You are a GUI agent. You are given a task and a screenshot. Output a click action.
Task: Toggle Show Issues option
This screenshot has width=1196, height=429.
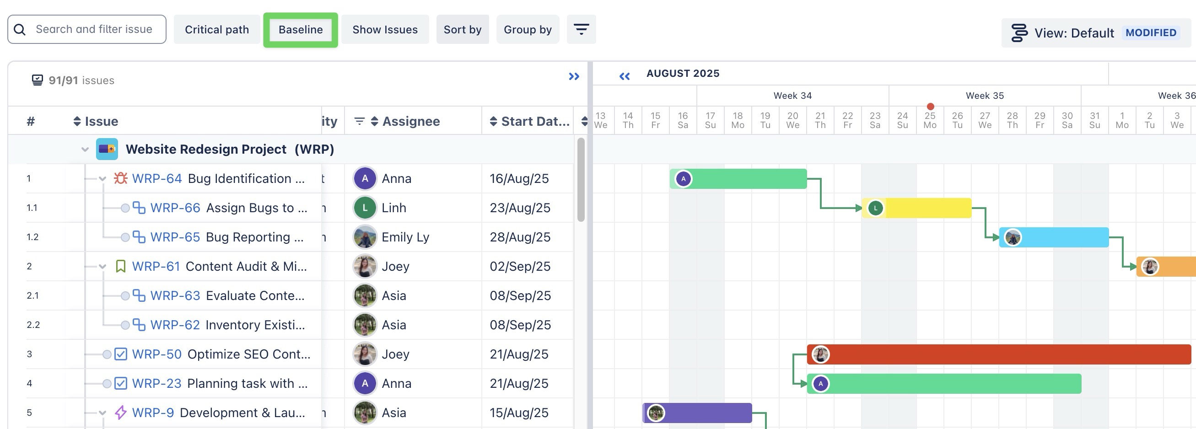pyautogui.click(x=384, y=30)
